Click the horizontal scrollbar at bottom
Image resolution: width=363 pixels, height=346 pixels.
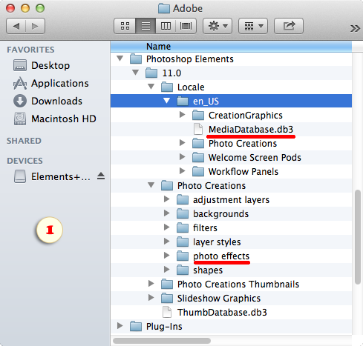click(162, 341)
